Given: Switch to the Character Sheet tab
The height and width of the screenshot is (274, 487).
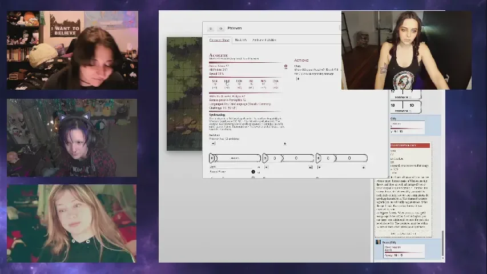Looking at the screenshot, I should 219,40.
